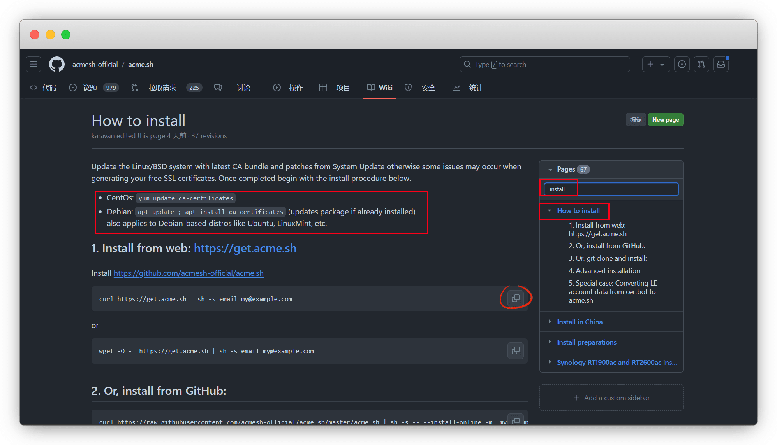The height and width of the screenshot is (445, 777).
Task: Open the get.acme.sh heading link
Action: pos(245,248)
